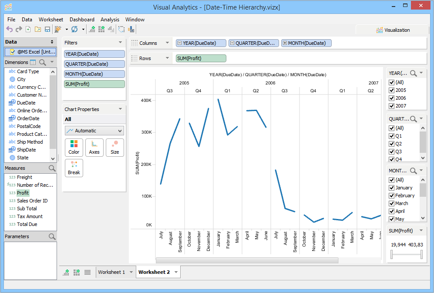Open the Worksheet 2 tab dropdown arrow
Viewport: 434px width, 293px height.
[x=176, y=272]
